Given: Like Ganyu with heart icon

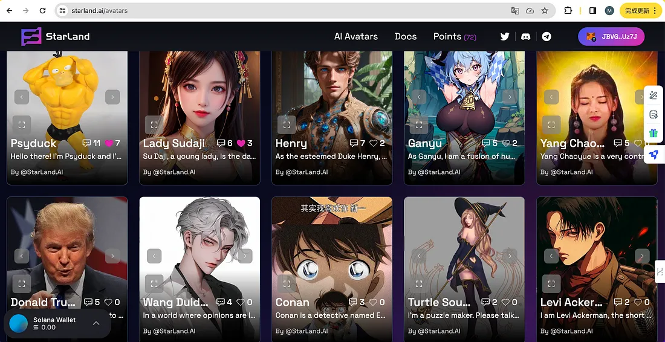Looking at the screenshot, I should 505,143.
